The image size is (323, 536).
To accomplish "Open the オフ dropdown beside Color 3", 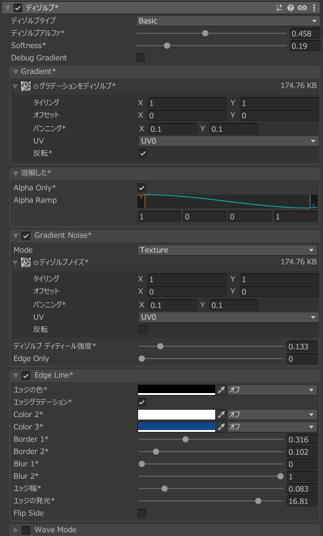I will click(272, 426).
